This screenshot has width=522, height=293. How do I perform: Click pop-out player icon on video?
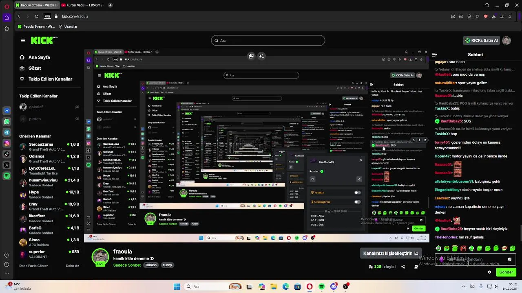[251, 56]
